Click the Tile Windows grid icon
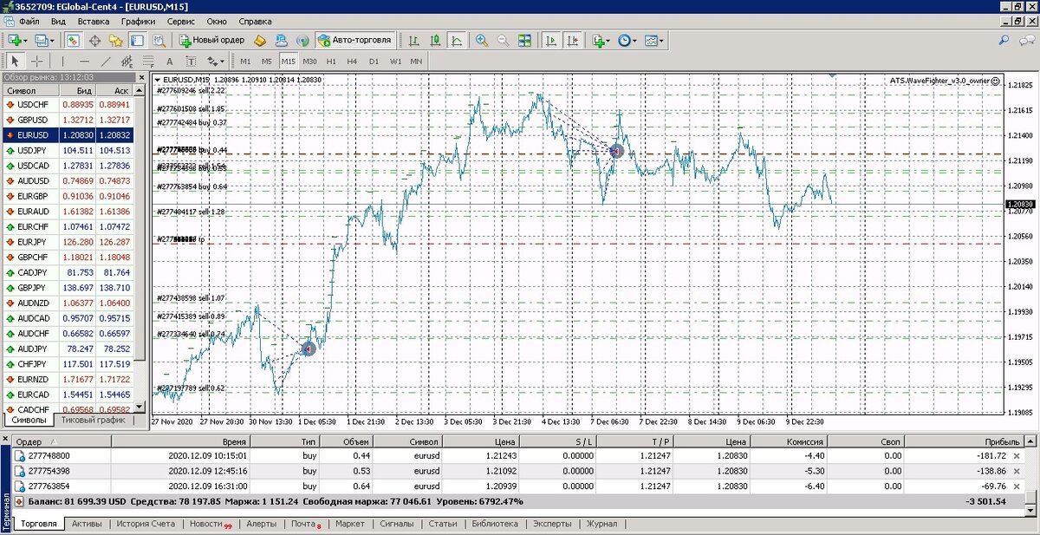The height and width of the screenshot is (535, 1040). coord(524,40)
